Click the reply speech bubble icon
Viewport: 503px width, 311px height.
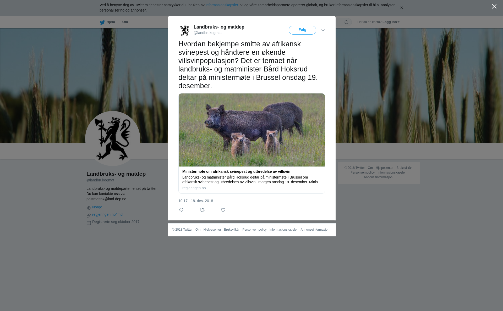click(181, 210)
